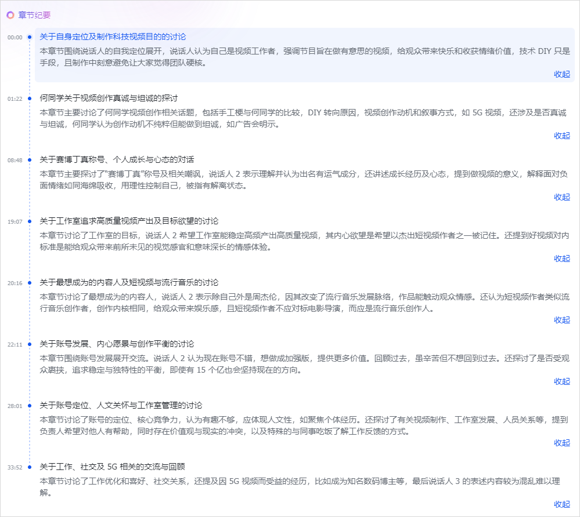Jump to the 22:11 timeline marker dot

coord(30,344)
